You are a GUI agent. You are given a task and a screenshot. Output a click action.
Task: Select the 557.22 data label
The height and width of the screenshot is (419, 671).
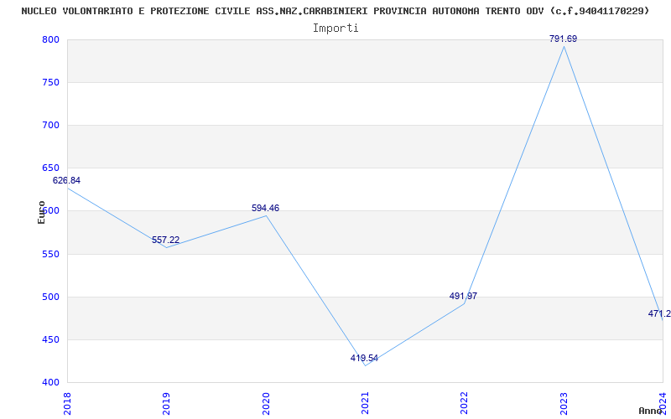(x=165, y=240)
